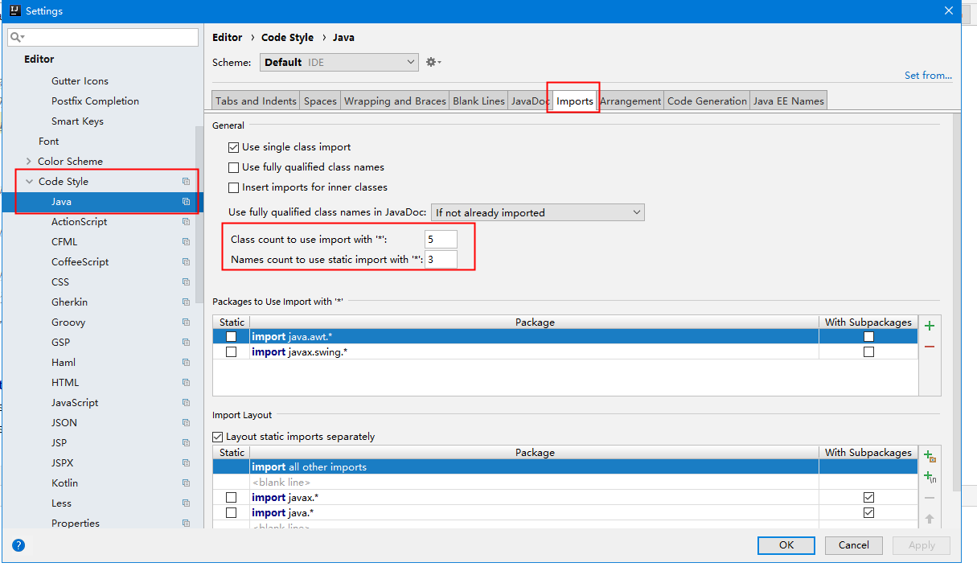
Task: Click the right panel vertical scrollbar
Action: pyautogui.click(x=956, y=302)
